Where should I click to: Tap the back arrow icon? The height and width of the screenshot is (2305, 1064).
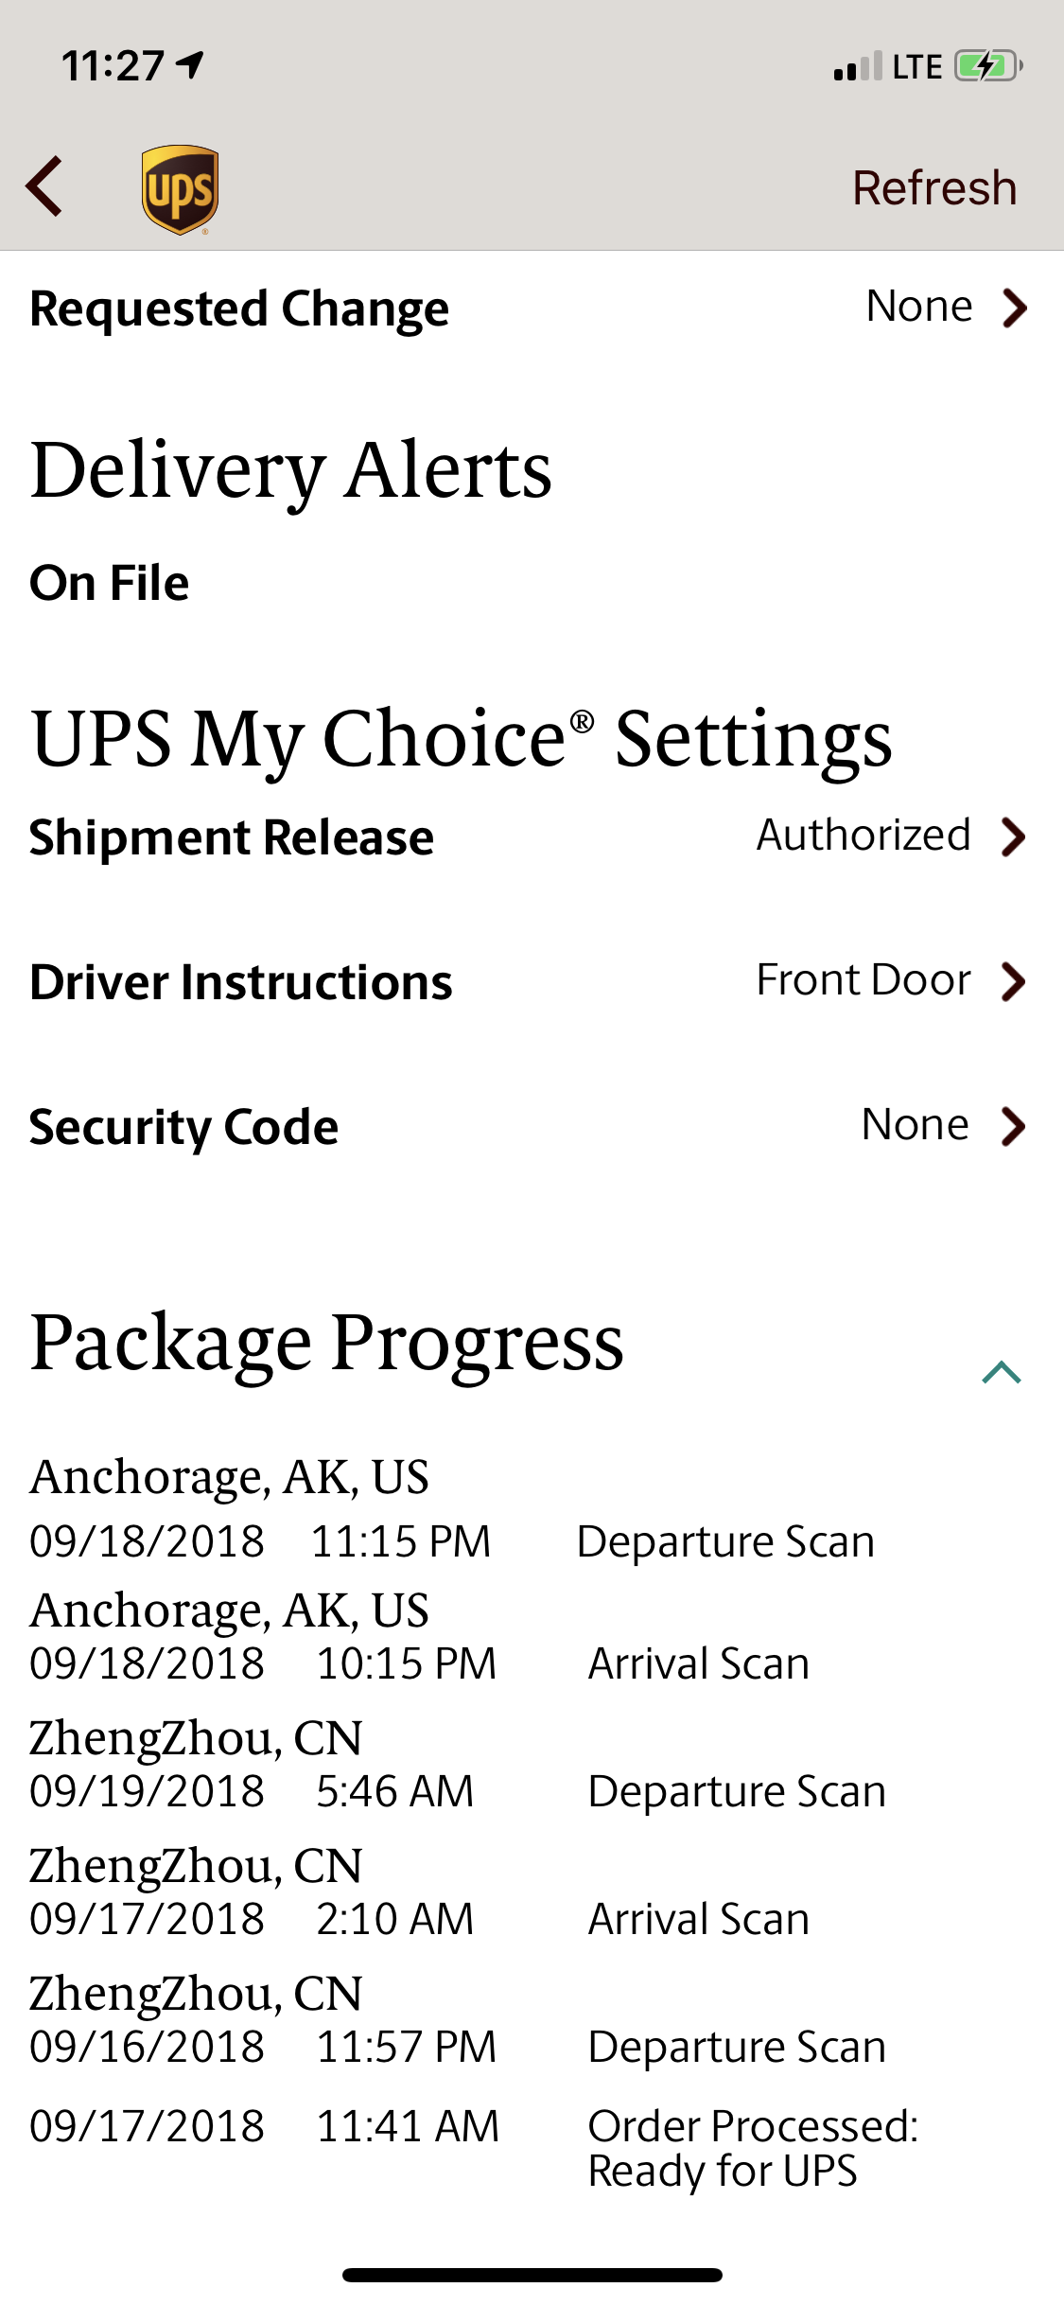click(44, 186)
